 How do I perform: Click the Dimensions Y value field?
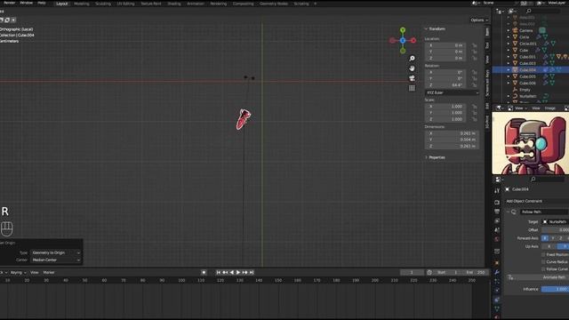(x=452, y=140)
